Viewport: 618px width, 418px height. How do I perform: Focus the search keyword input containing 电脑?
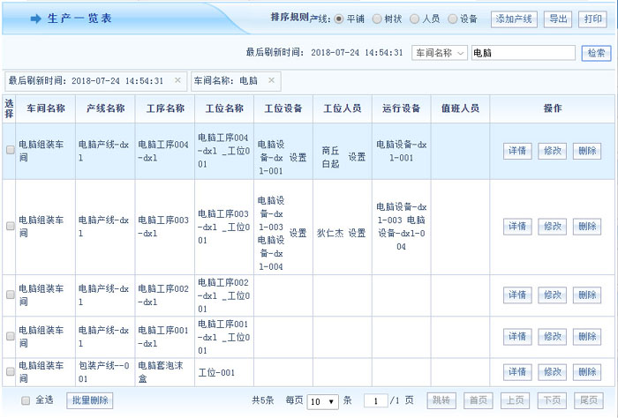tap(523, 53)
